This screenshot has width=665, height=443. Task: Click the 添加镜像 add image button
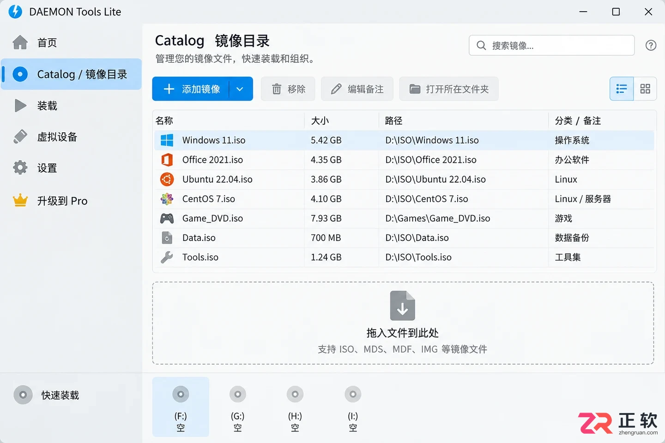(x=191, y=89)
